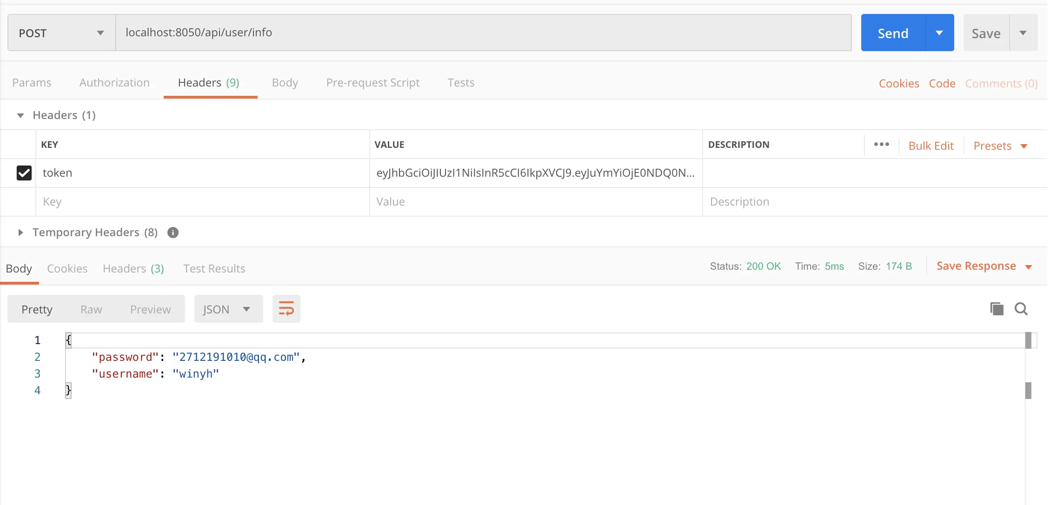
Task: Switch to the Authorization tab
Action: pos(114,83)
